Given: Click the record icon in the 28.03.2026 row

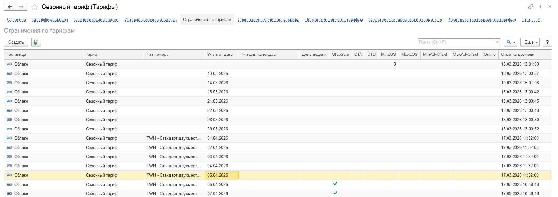Looking at the screenshot, I should point(9,120).
